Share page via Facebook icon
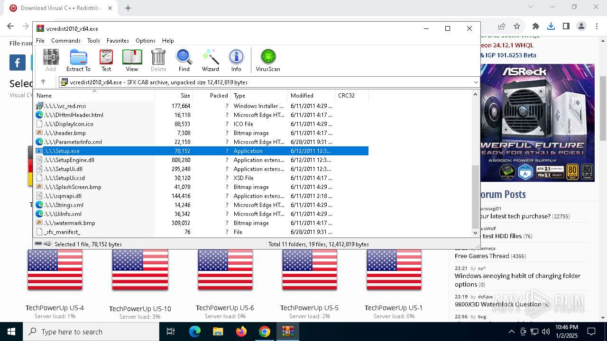 [18, 63]
